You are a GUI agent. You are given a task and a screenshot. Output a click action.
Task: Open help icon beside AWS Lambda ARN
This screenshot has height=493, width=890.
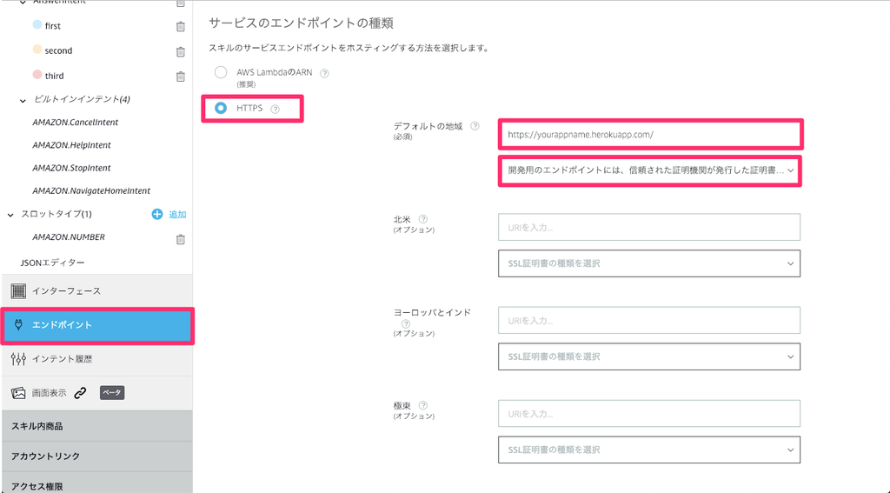point(325,73)
